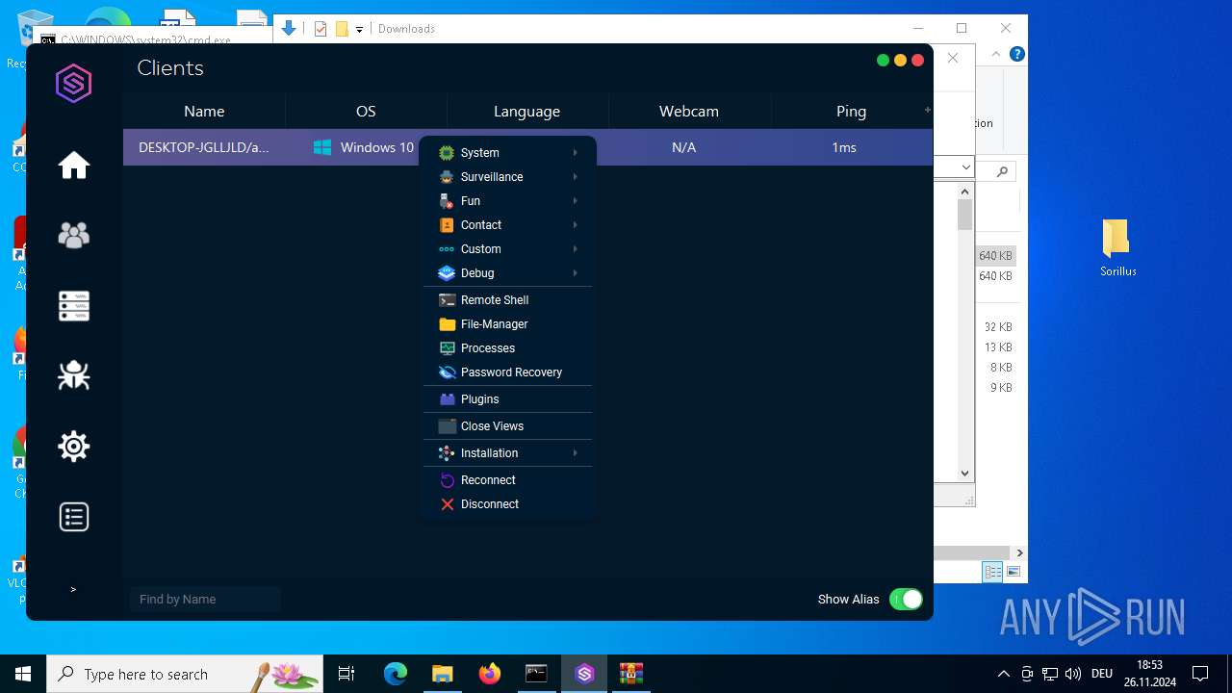Open the Windows Start menu
1232x693 pixels.
tap(23, 674)
